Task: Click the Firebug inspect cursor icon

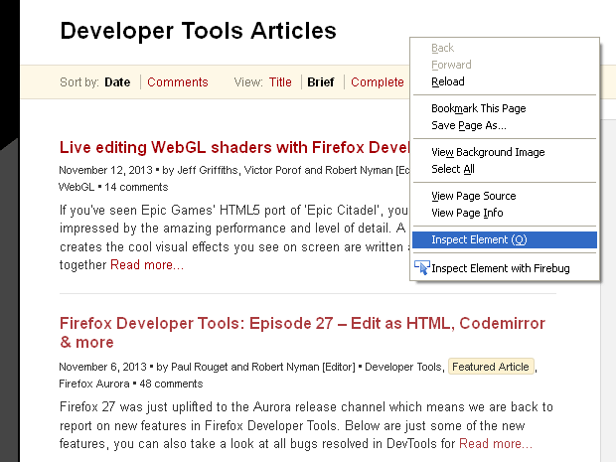Action: 422,267
